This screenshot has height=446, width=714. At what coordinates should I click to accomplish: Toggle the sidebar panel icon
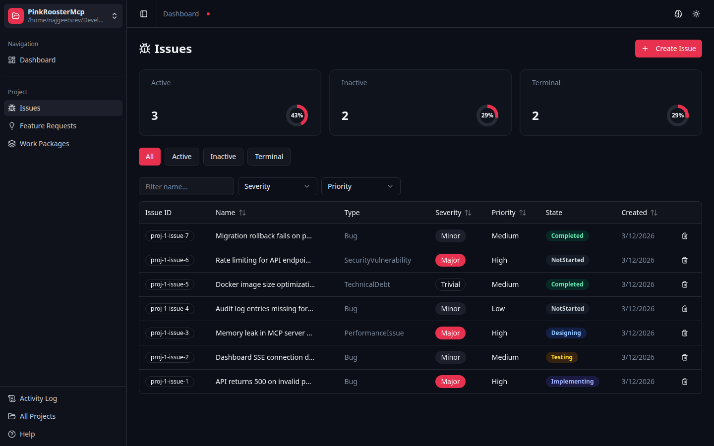[144, 14]
